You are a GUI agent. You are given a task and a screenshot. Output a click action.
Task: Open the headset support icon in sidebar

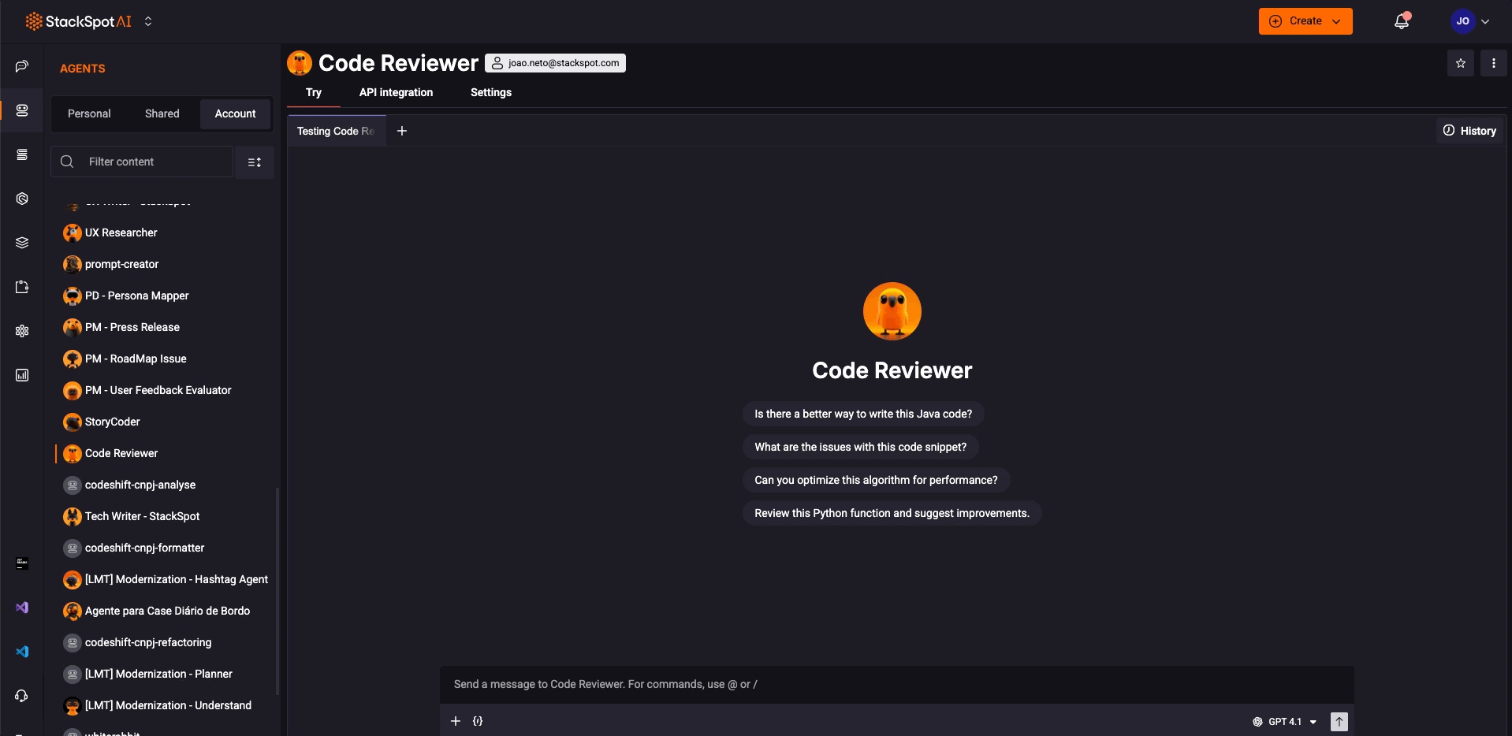(x=22, y=696)
